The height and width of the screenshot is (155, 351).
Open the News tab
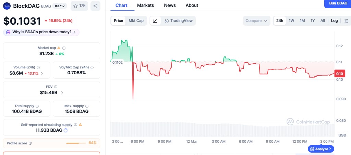coord(170,5)
